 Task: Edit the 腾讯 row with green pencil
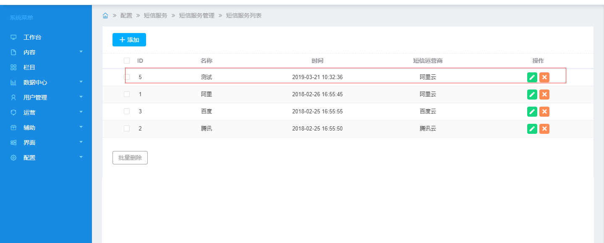[532, 129]
